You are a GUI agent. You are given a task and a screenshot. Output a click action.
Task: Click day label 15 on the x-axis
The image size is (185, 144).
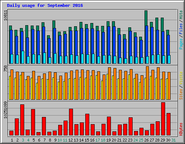point(87,140)
